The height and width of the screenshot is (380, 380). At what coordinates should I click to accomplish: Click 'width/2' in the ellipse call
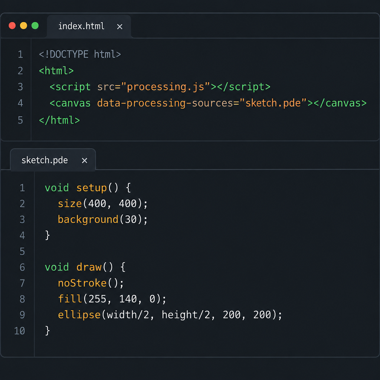[x=128, y=315]
